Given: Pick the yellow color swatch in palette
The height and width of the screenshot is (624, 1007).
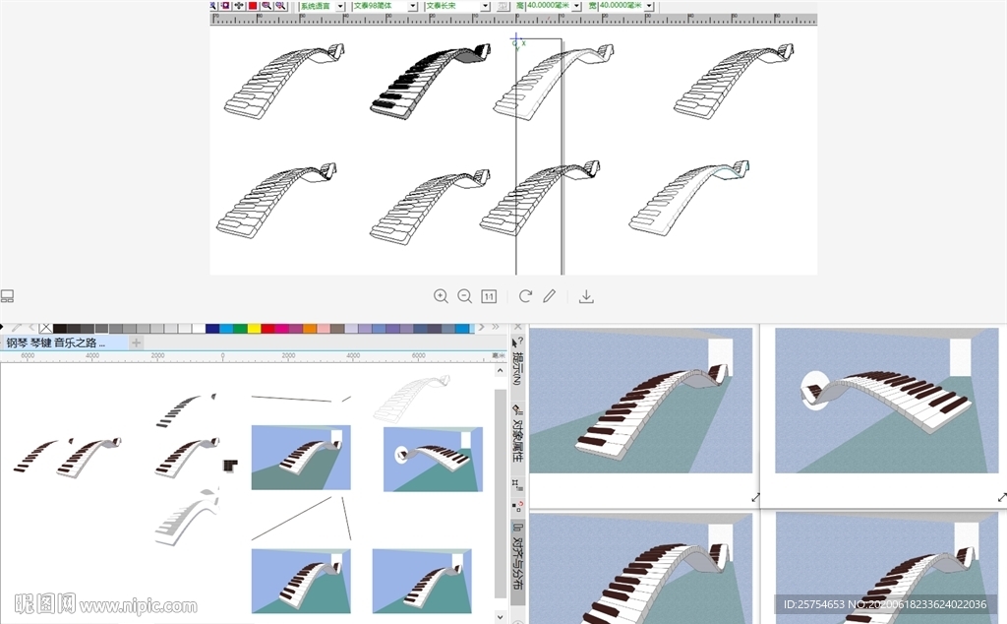Looking at the screenshot, I should (255, 329).
